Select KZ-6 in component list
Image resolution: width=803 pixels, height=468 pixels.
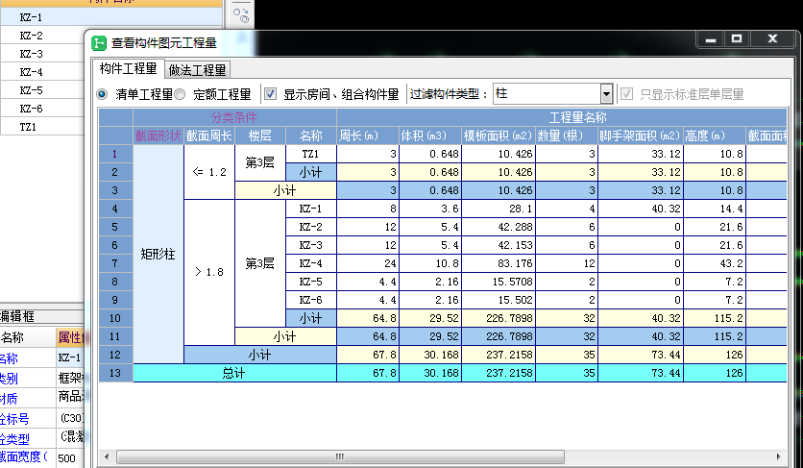(x=42, y=109)
